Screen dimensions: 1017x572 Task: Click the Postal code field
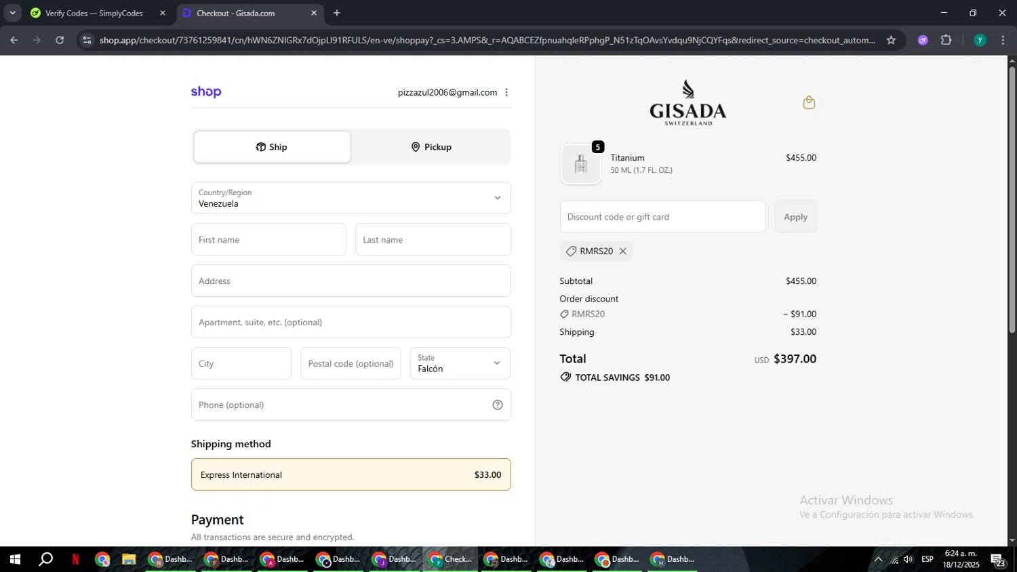(x=351, y=363)
